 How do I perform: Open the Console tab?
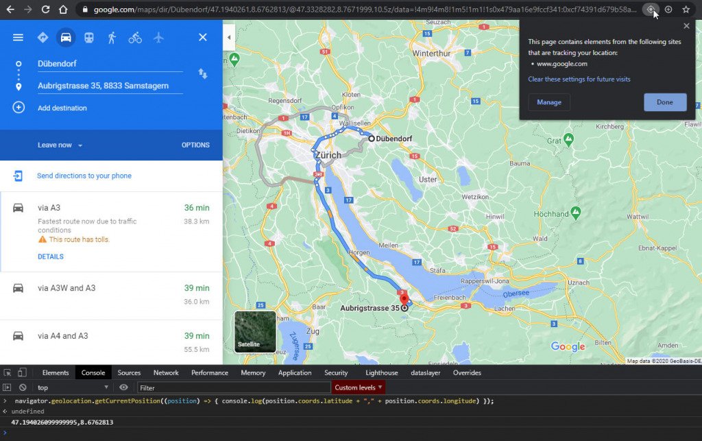(x=93, y=372)
